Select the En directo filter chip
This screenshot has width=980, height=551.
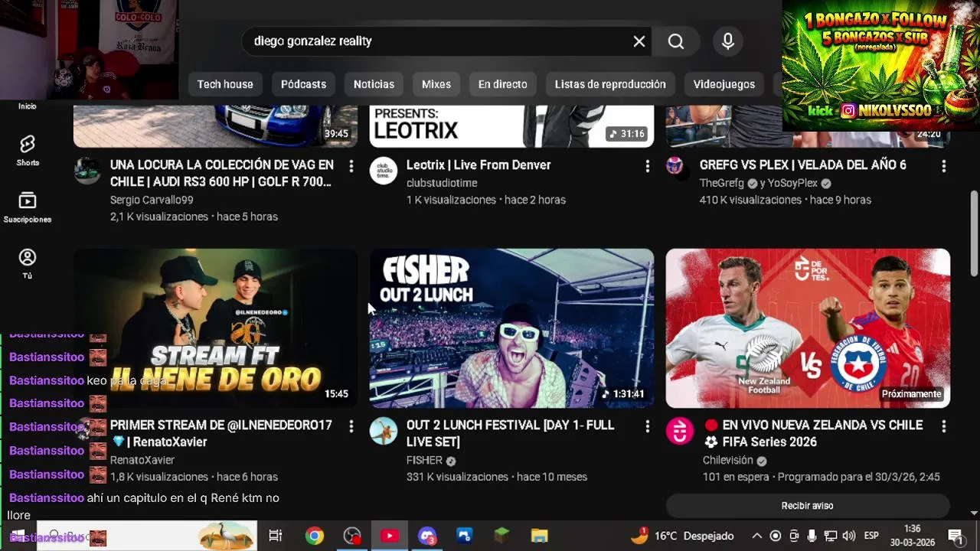[503, 84]
